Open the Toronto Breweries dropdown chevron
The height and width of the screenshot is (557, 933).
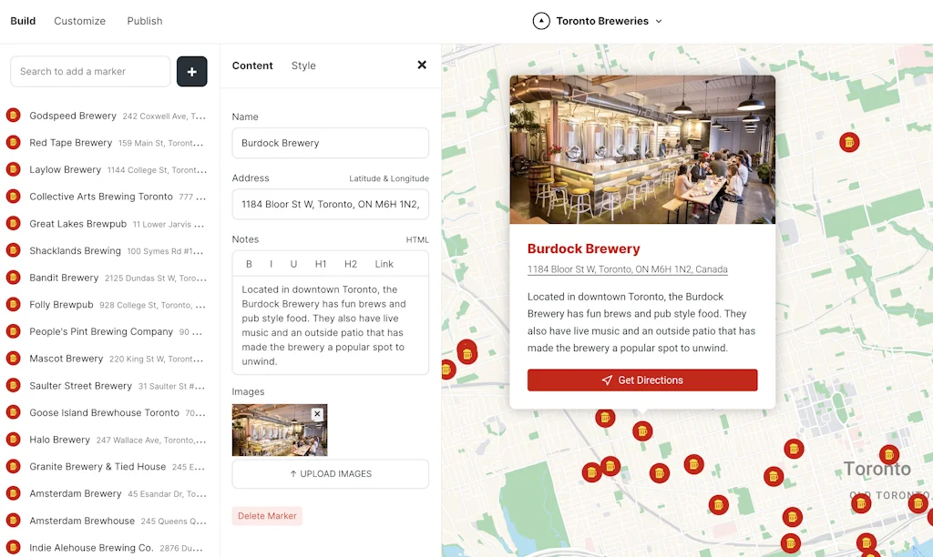(x=659, y=22)
